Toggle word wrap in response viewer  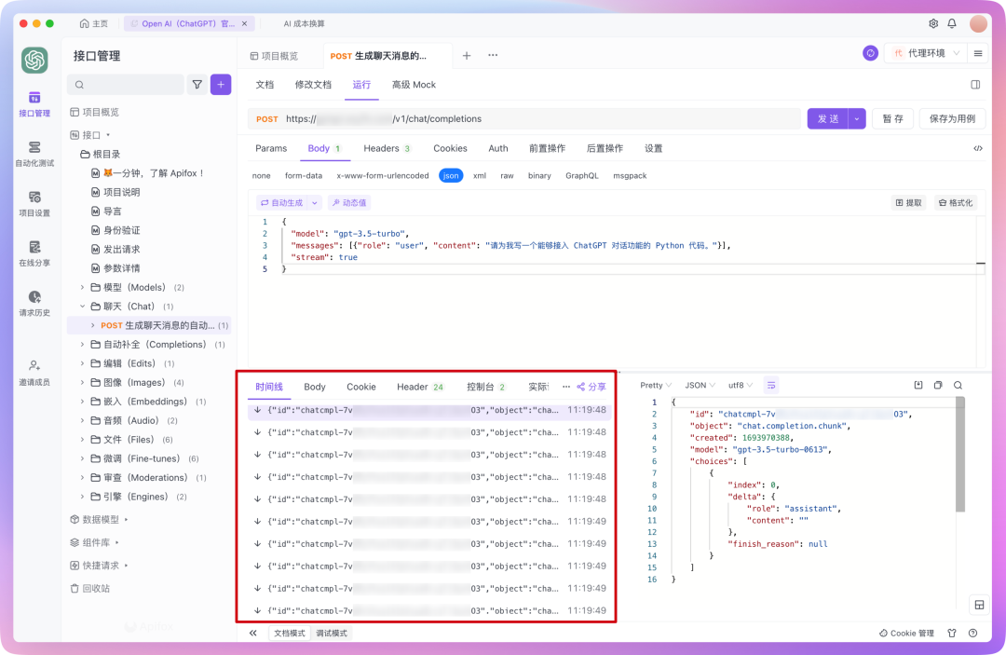[771, 385]
